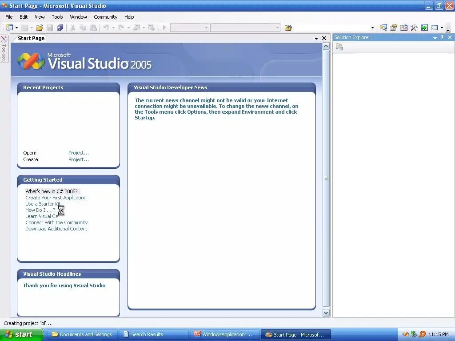Open the View menu

click(40, 17)
